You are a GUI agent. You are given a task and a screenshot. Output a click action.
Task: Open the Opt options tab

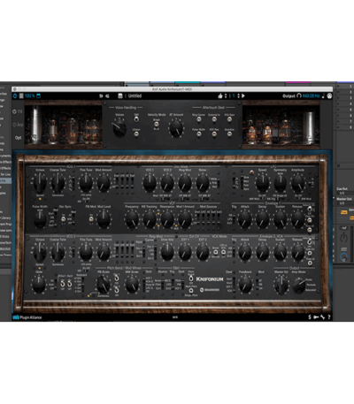tap(18, 138)
